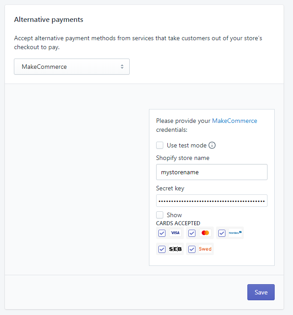
Task: Click the Visa card logo
Action: (x=175, y=233)
